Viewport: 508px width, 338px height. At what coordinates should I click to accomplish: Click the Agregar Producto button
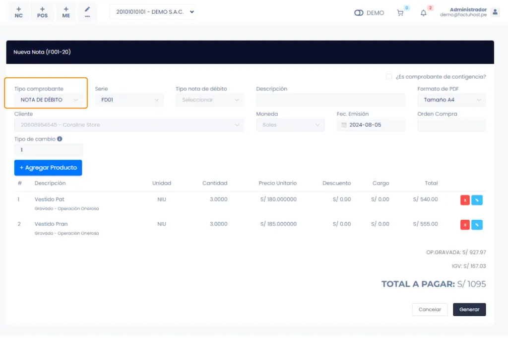pyautogui.click(x=48, y=168)
